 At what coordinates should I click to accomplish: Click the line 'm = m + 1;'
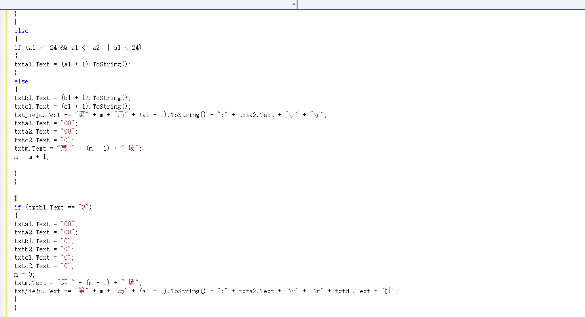click(32, 157)
